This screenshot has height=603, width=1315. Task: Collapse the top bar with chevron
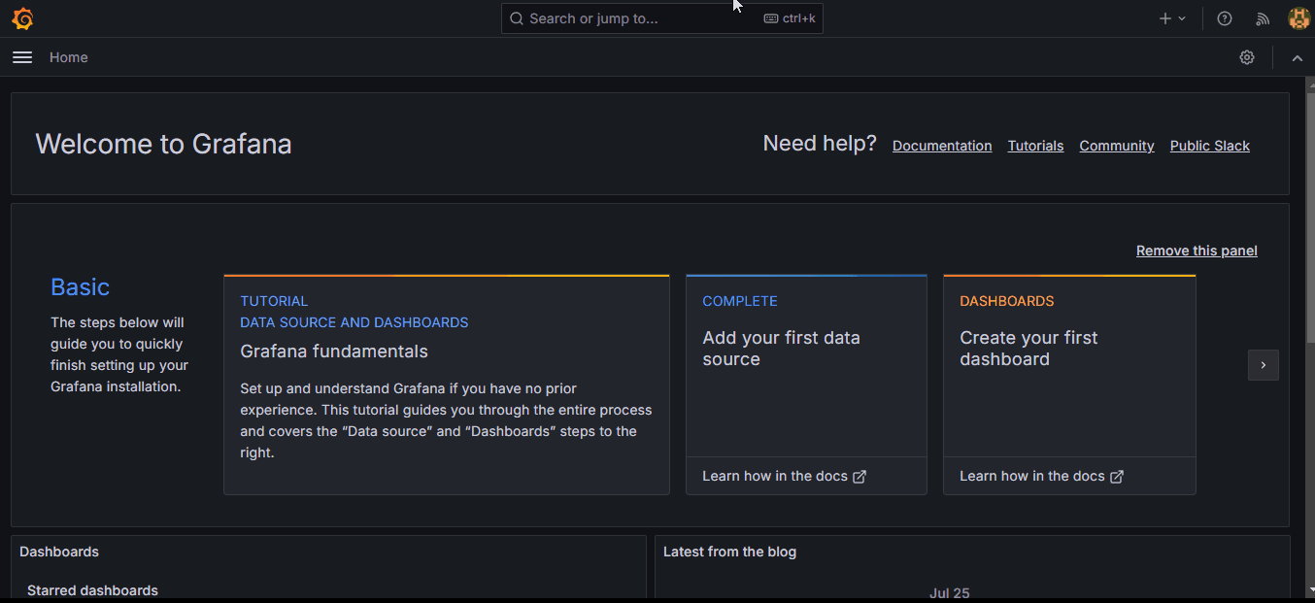pos(1297,58)
